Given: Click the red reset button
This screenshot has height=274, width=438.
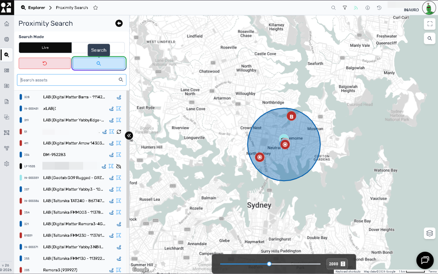Looking at the screenshot, I should click(45, 63).
